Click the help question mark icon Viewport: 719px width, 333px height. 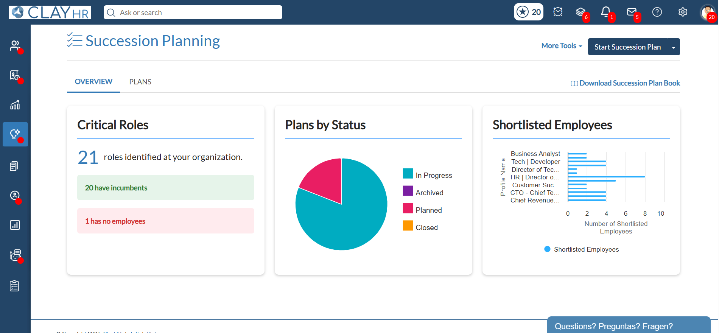pyautogui.click(x=657, y=12)
